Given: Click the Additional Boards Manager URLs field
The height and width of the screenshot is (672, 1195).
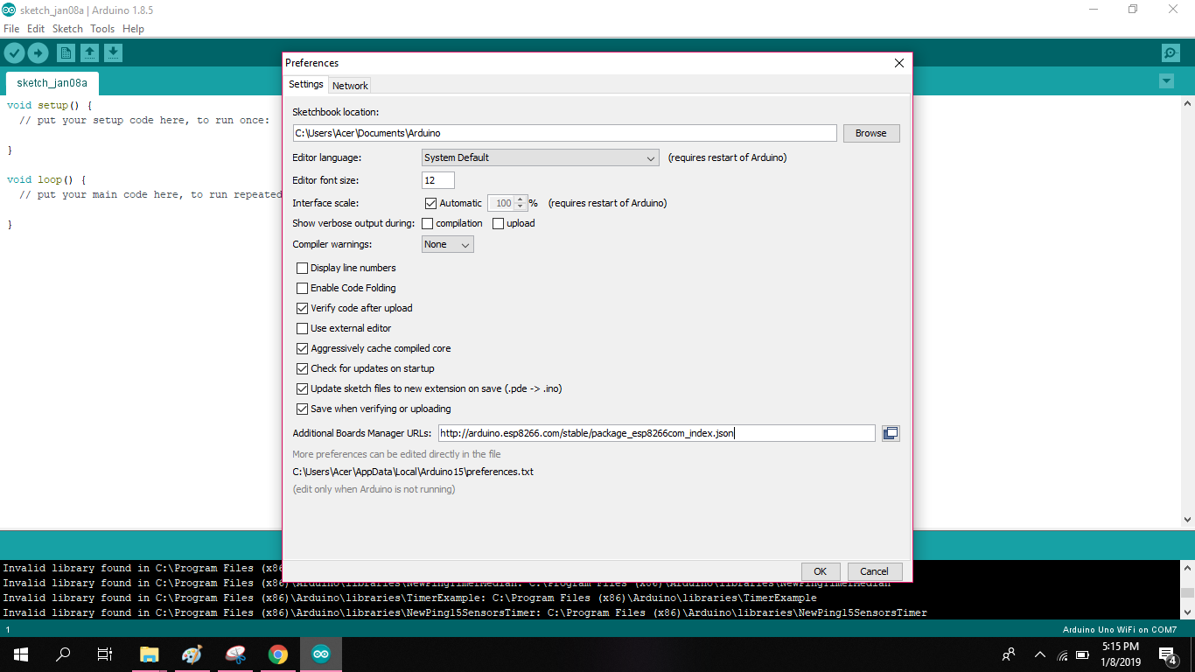Looking at the screenshot, I should (656, 433).
